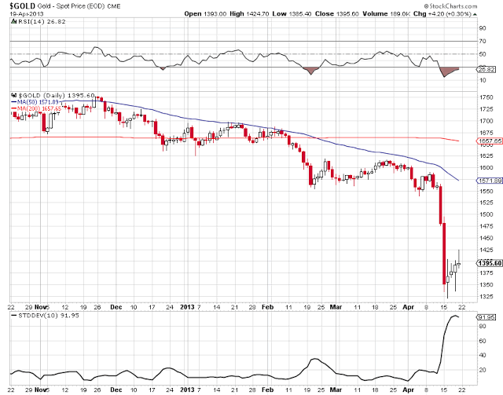Image resolution: width=503 pixels, height=395 pixels.
Task: Click the 80 level on the STDDEV axis
Action: (483, 327)
